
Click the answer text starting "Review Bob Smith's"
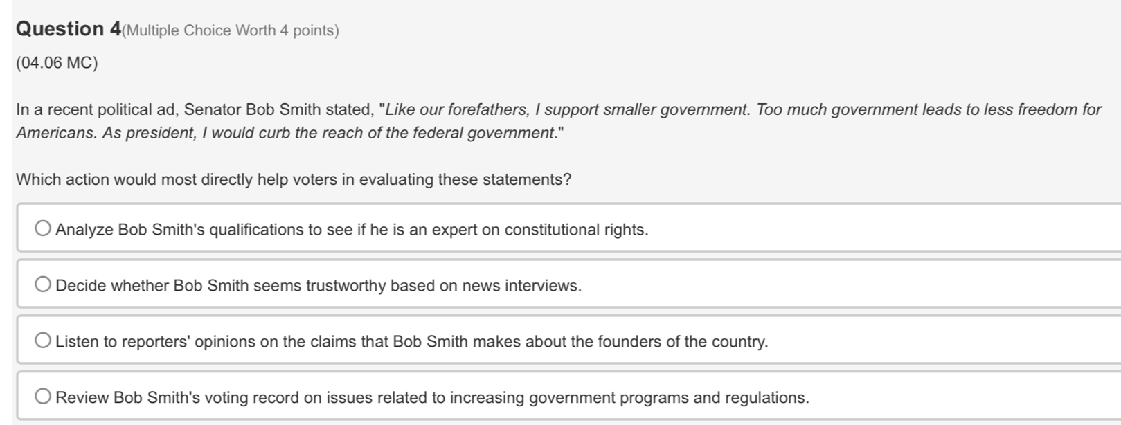point(432,398)
